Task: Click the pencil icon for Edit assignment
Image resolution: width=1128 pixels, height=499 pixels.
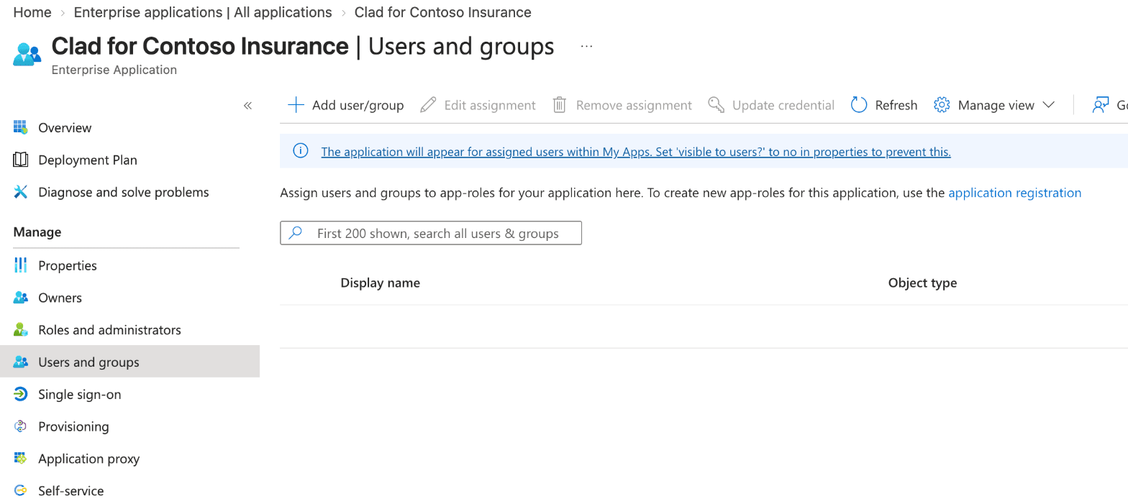Action: (x=428, y=105)
